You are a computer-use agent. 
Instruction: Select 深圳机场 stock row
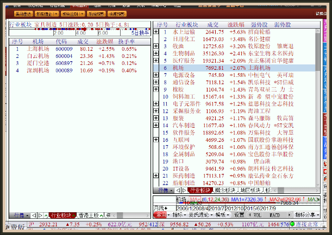(80, 70)
